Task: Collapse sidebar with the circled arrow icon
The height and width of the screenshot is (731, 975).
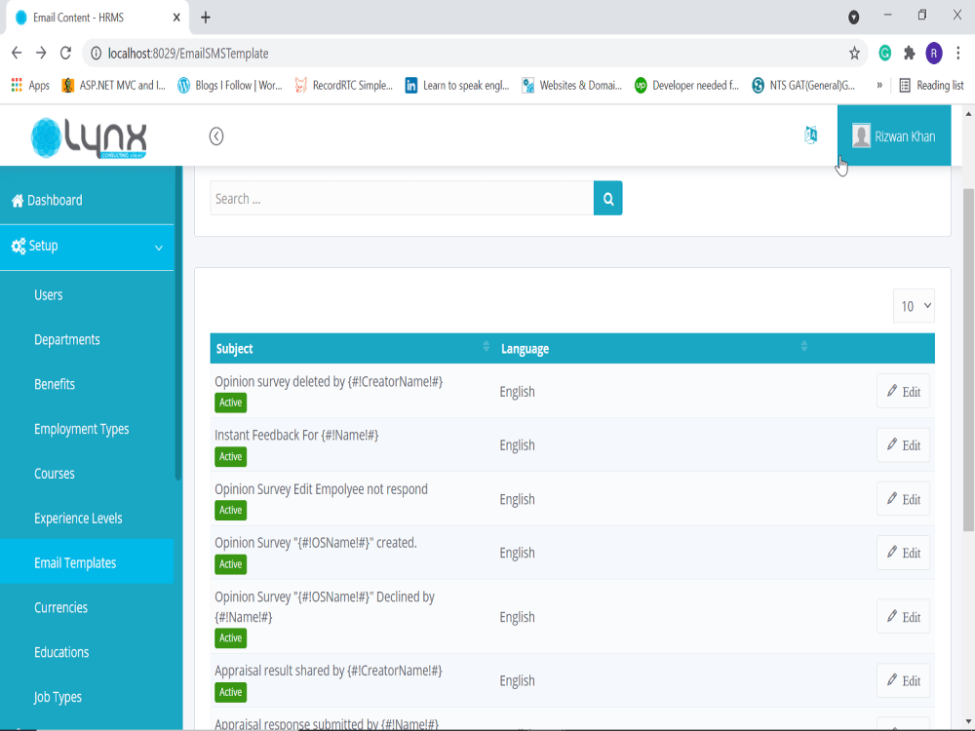Action: [215, 136]
